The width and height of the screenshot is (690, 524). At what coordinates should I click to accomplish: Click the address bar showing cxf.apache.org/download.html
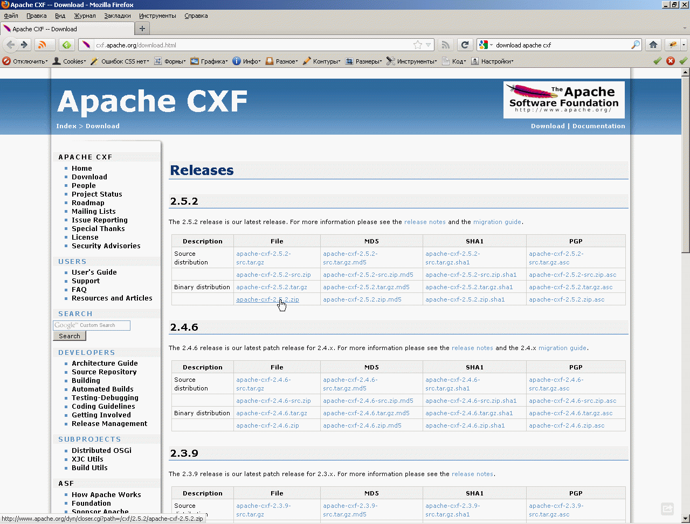coord(256,45)
